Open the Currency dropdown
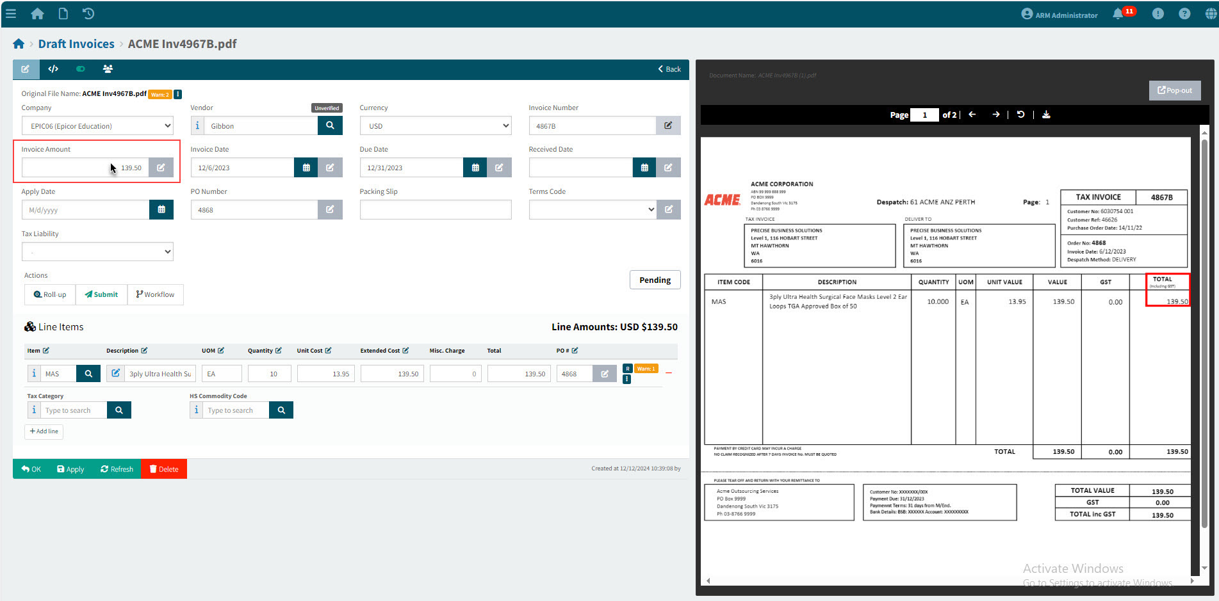Viewport: 1219px width, 601px height. pos(436,126)
